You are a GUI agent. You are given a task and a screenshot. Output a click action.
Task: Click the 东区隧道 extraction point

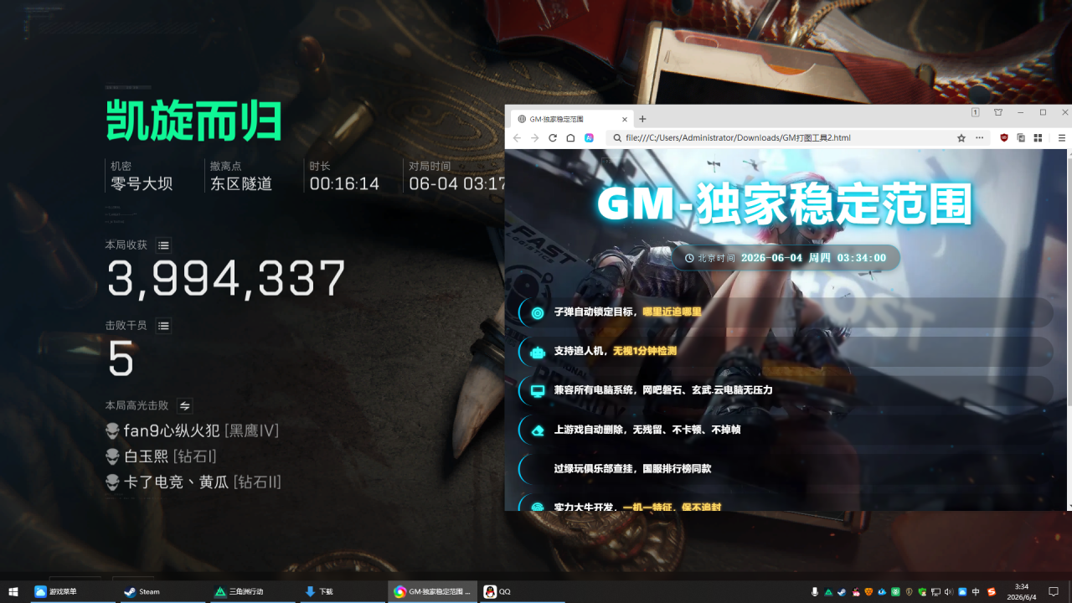[x=241, y=183]
